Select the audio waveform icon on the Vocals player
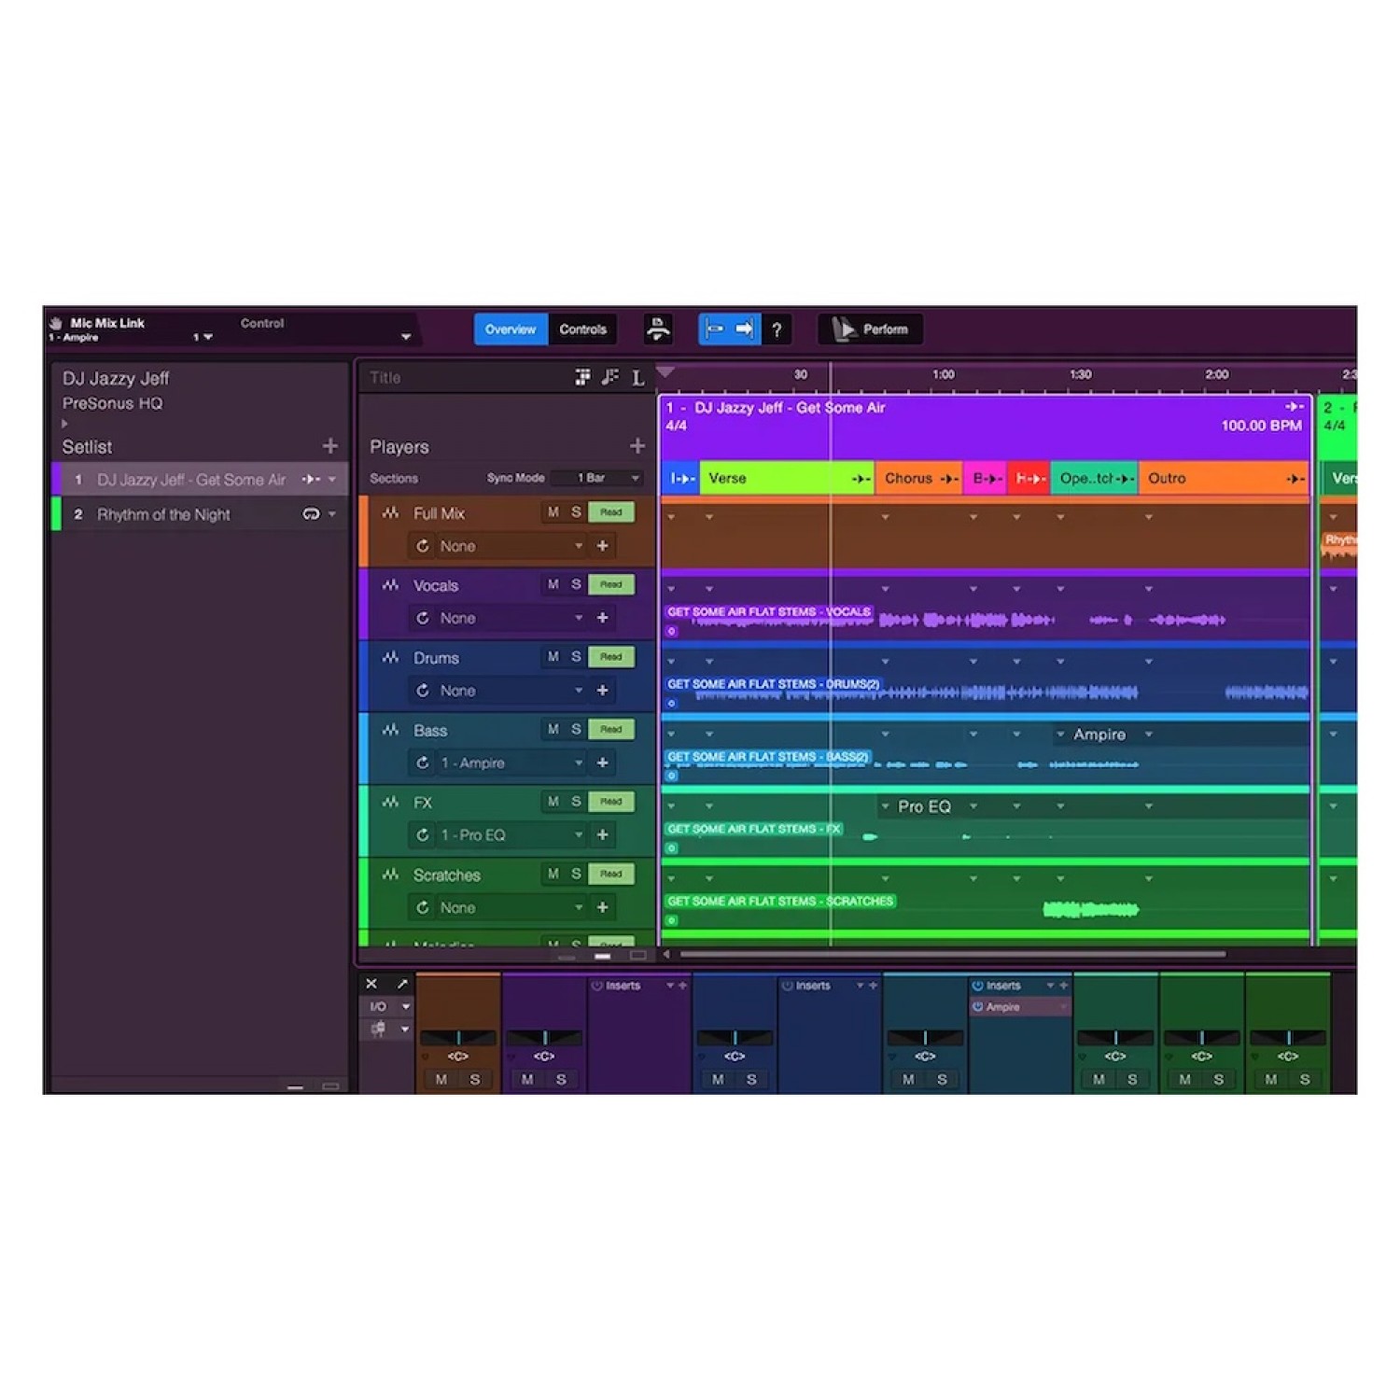Screen dimensions: 1400x1400 (390, 585)
